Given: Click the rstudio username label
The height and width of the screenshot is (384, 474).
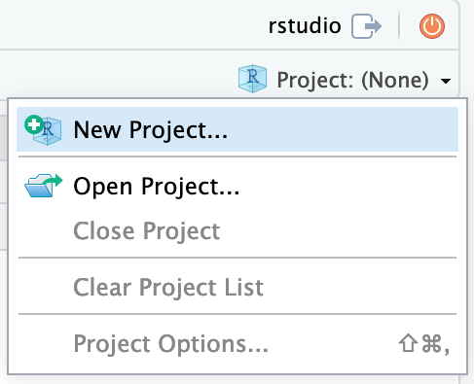Looking at the screenshot, I should pyautogui.click(x=305, y=25).
